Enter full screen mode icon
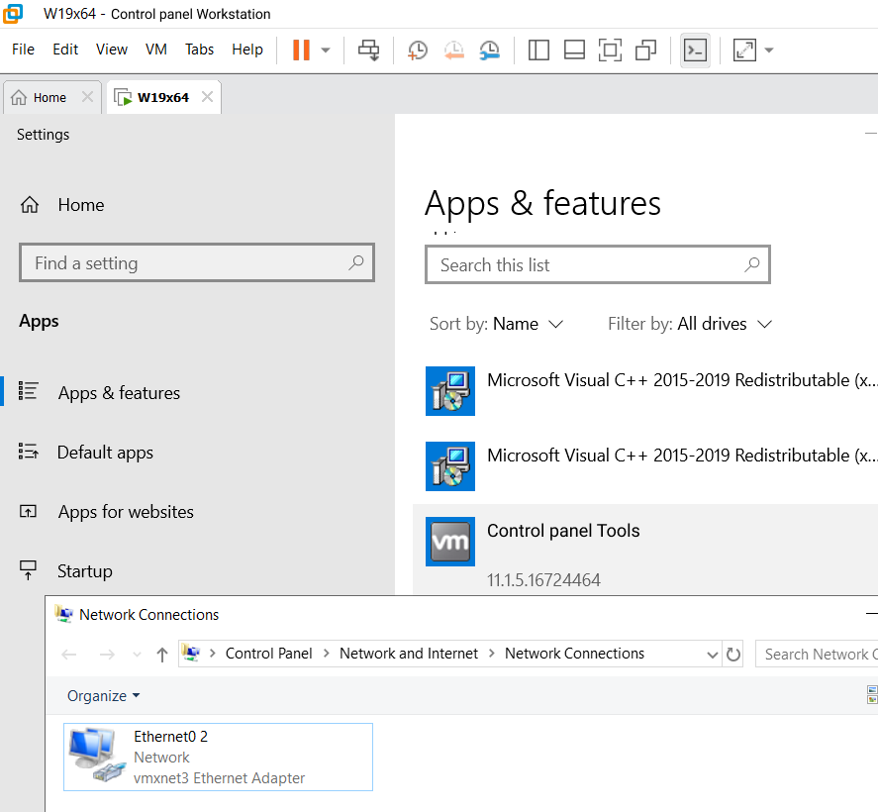The width and height of the screenshot is (878, 812). pyautogui.click(x=610, y=50)
